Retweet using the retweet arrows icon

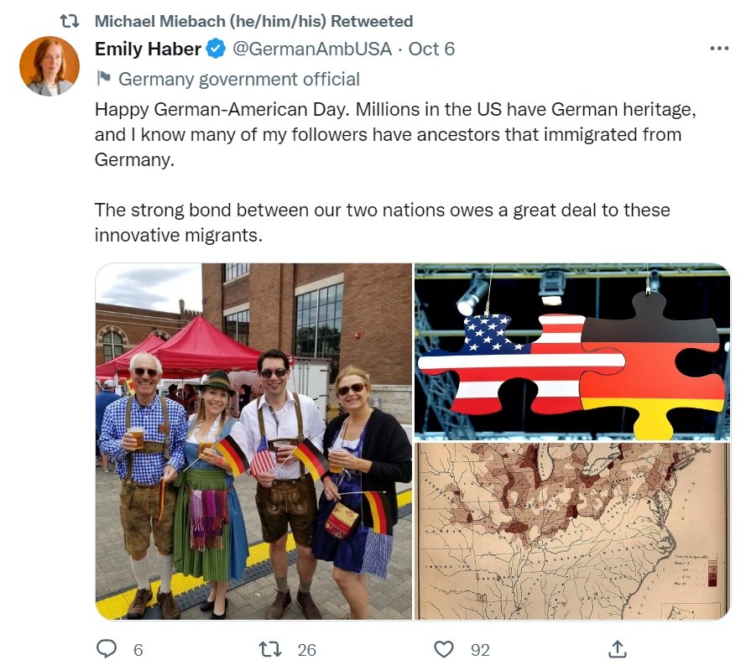(x=270, y=649)
